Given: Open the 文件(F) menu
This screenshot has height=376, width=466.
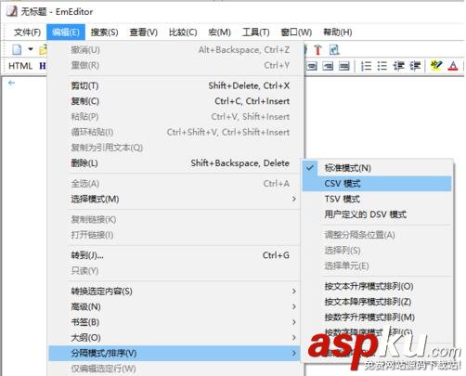Looking at the screenshot, I should coord(27,32).
